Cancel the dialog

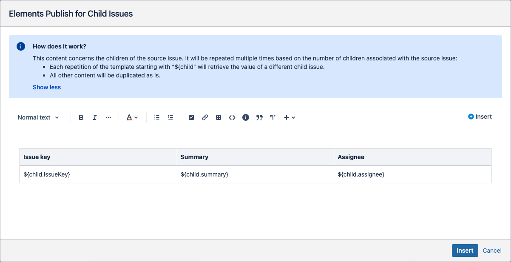click(x=492, y=251)
